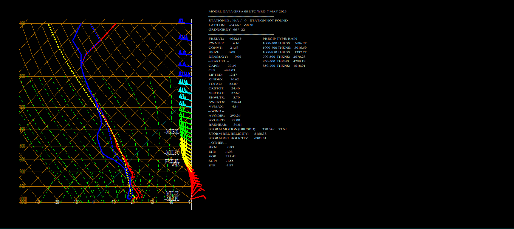
Task: Click the 850-500 THKNS value 4289.19
Action: tap(299, 61)
